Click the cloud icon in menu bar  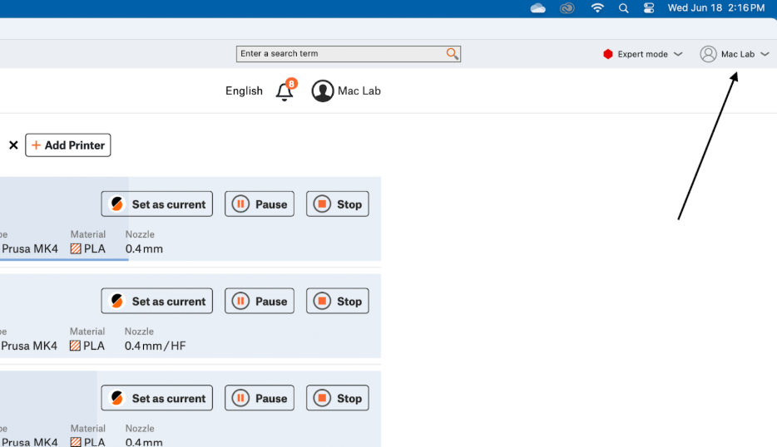[x=537, y=8]
